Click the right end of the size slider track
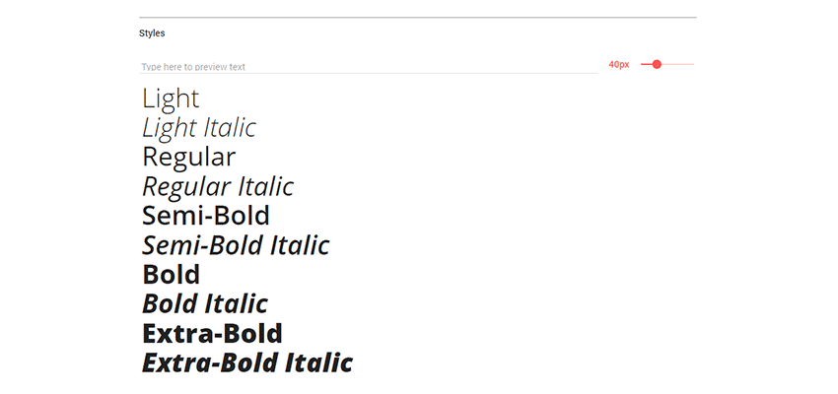Image resolution: width=838 pixels, height=394 pixels. (x=692, y=64)
